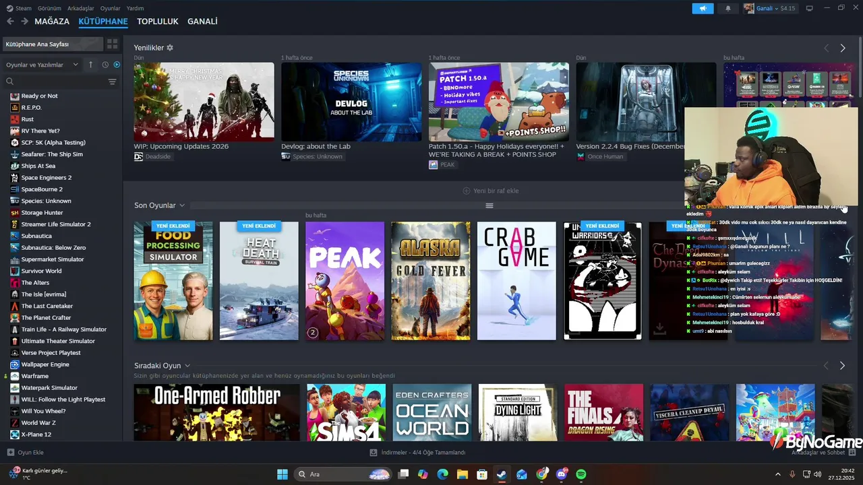Switch to TOPLULUK tab

click(x=158, y=22)
